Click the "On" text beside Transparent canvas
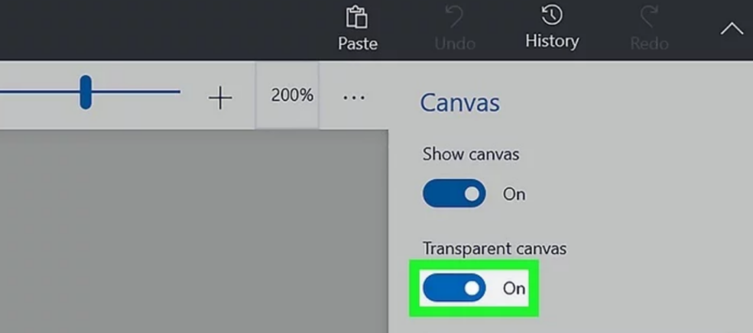This screenshot has height=333, width=753. point(514,288)
